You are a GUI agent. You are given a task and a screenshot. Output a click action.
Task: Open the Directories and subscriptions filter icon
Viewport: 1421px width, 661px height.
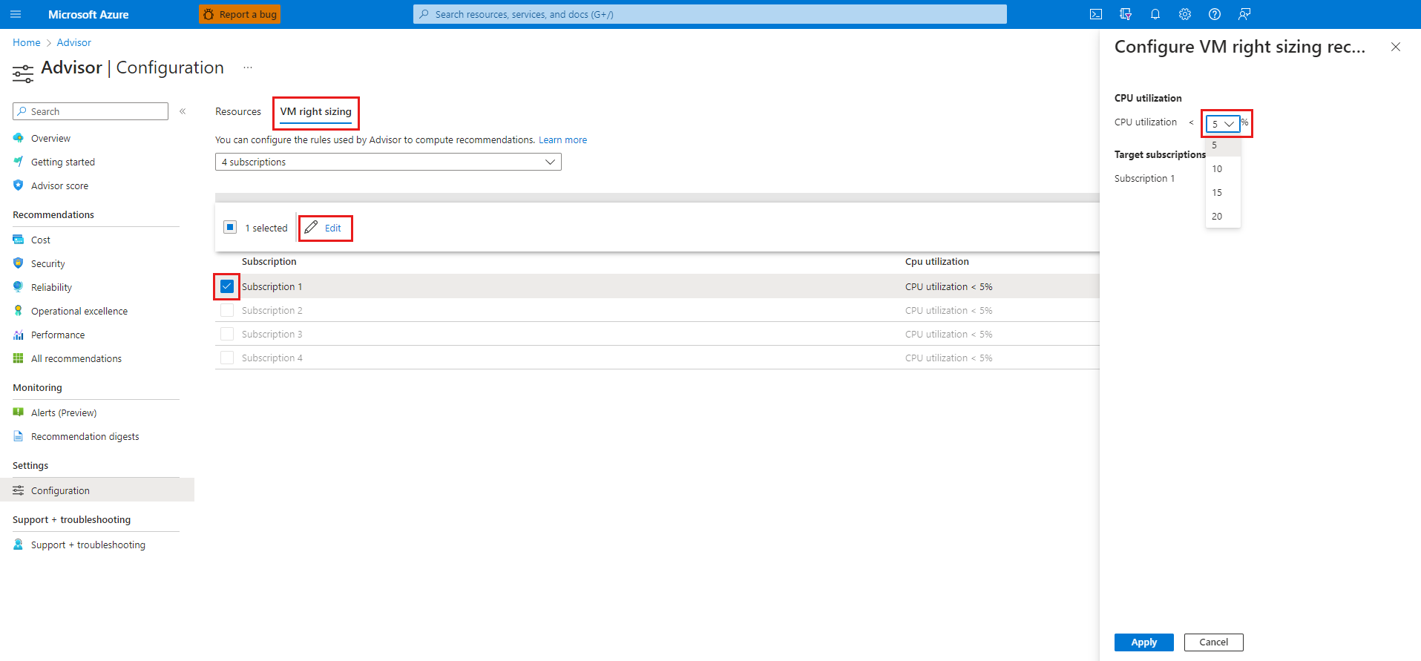1126,14
